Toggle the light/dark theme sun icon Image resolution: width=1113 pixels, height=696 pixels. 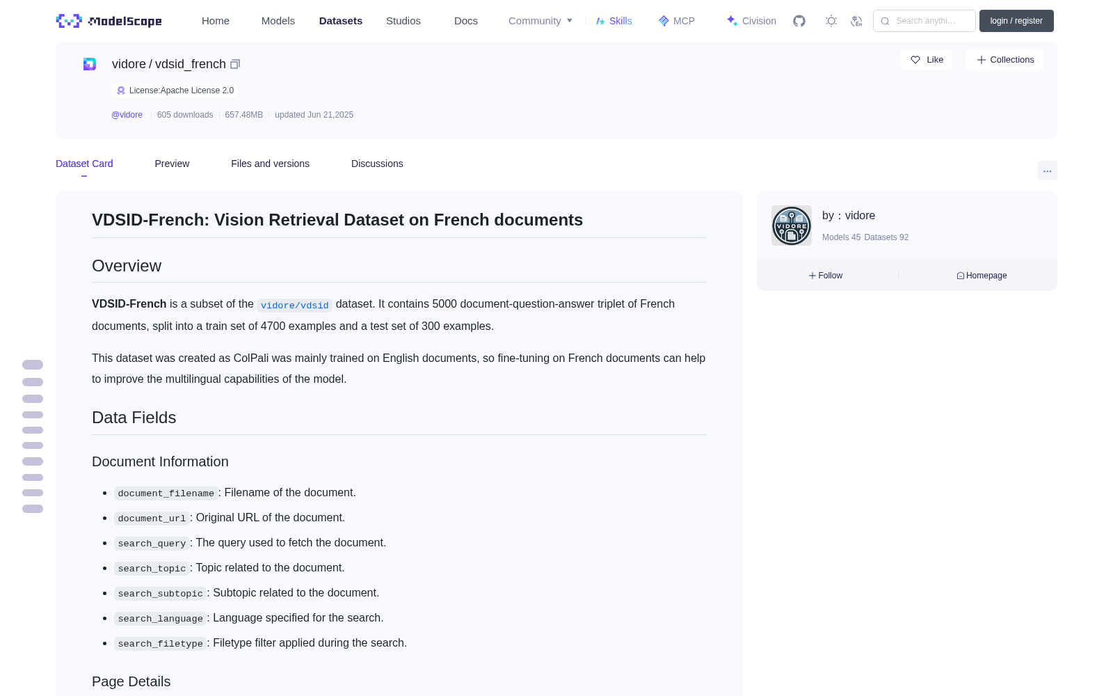tap(831, 21)
